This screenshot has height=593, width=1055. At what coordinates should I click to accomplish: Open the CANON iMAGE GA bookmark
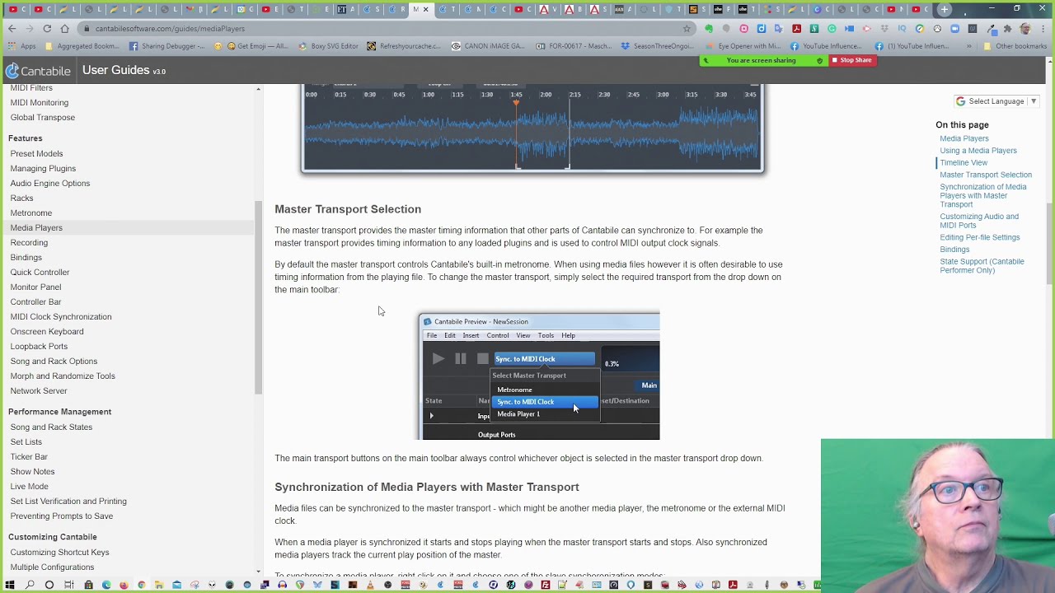click(x=488, y=46)
